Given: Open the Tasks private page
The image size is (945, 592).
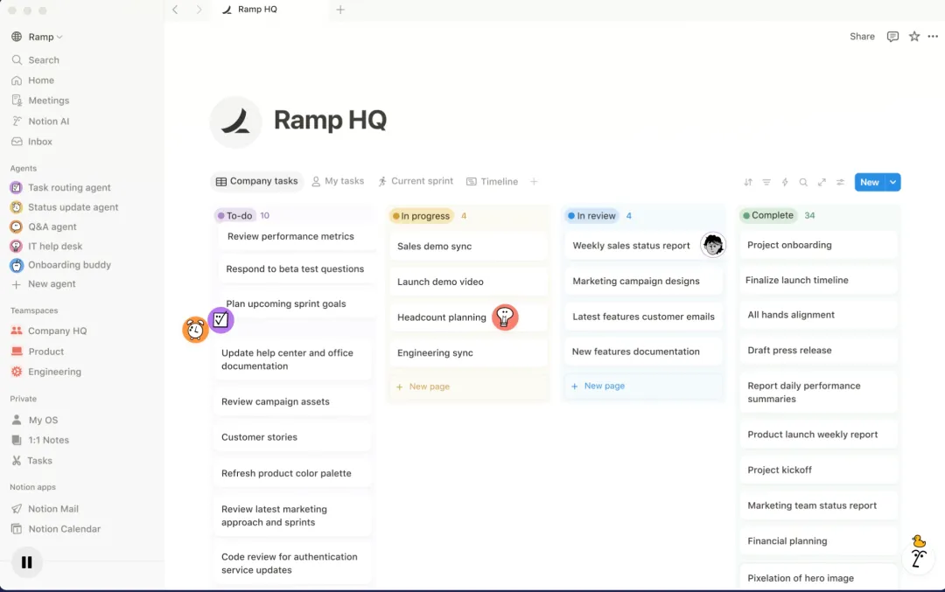Looking at the screenshot, I should pos(32,461).
